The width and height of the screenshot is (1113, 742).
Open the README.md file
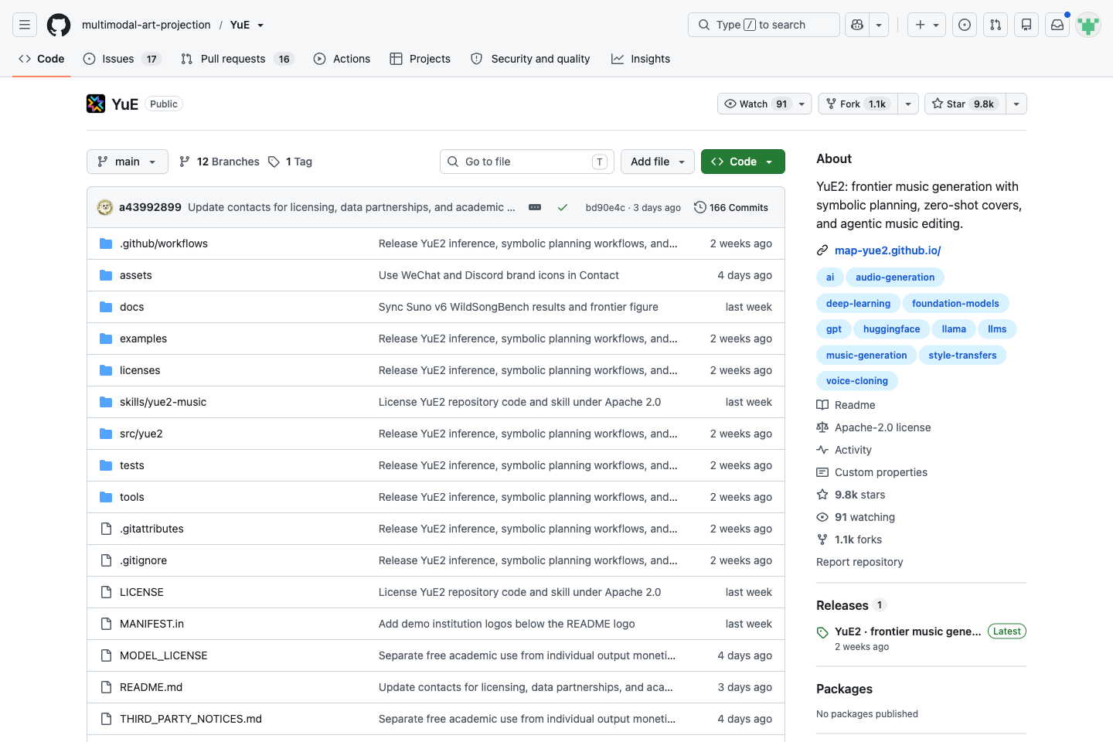(x=151, y=687)
